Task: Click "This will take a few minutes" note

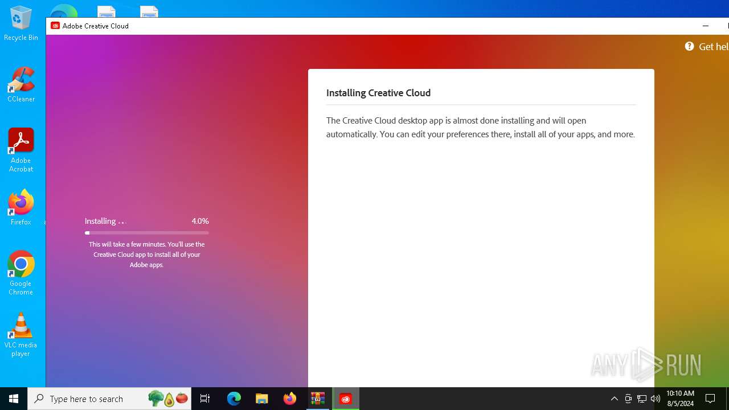Action: click(x=147, y=255)
